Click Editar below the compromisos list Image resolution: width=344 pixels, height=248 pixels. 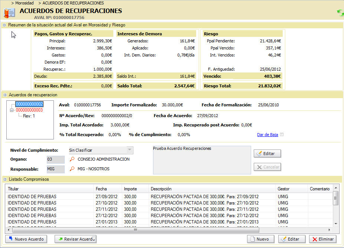pos(292,239)
